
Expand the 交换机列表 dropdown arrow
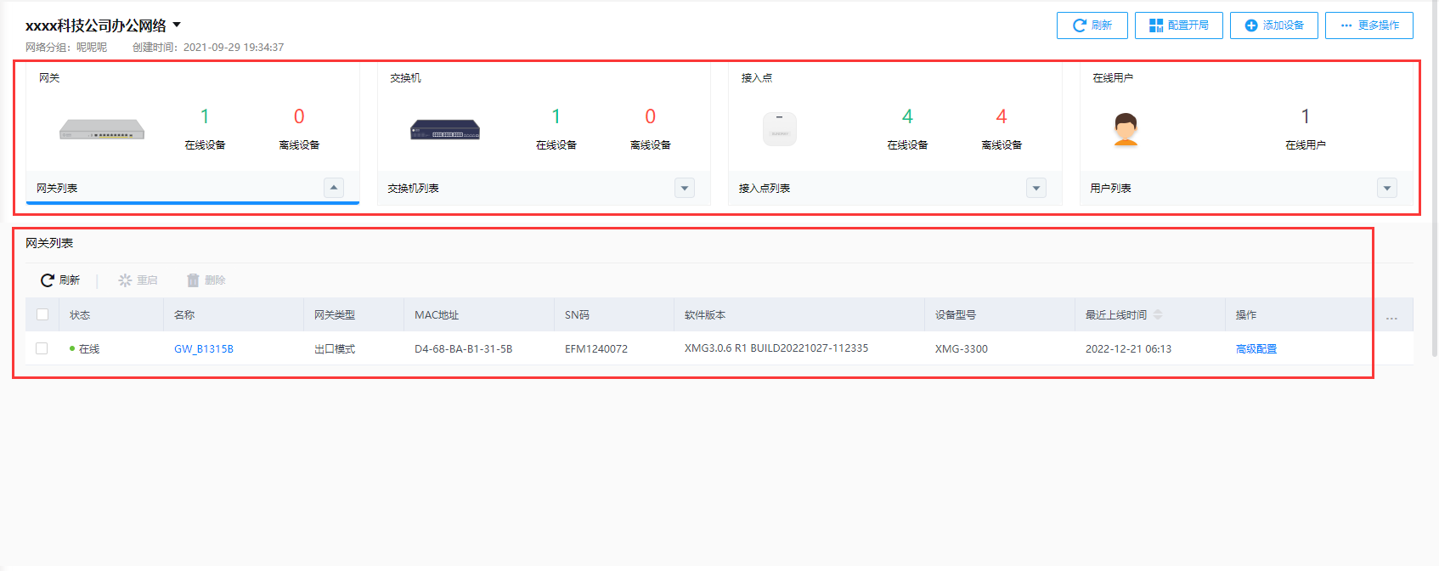685,188
